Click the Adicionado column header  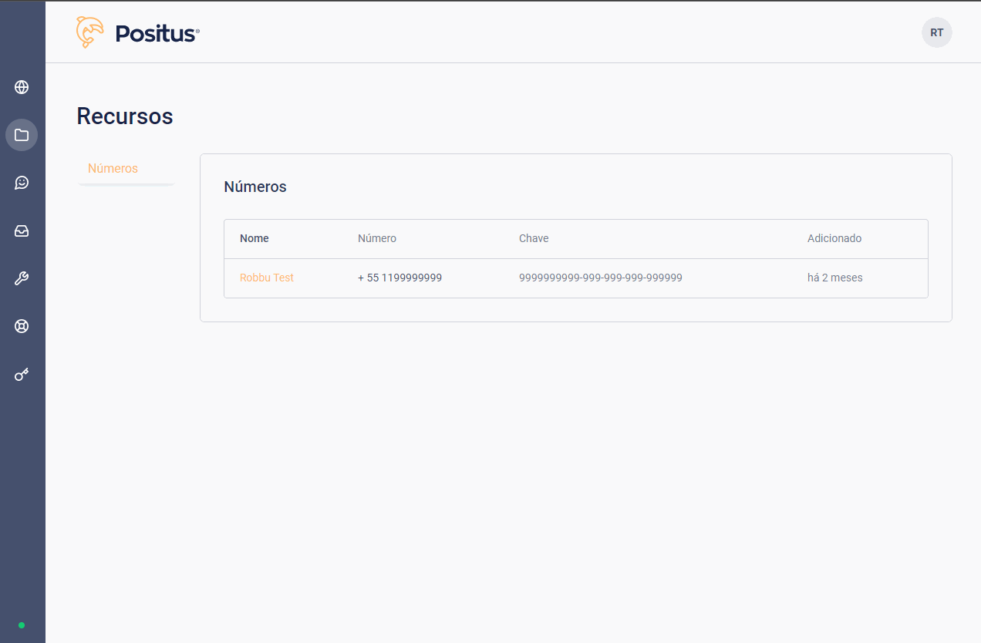click(x=834, y=238)
